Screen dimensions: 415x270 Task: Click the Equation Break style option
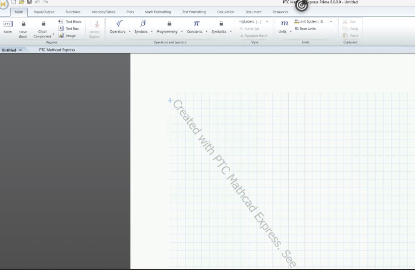pos(254,36)
